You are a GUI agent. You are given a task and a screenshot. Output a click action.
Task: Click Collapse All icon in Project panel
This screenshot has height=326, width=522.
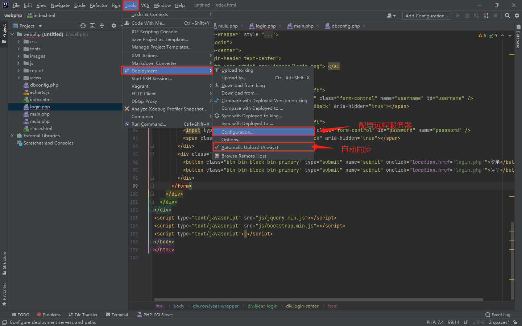(x=102, y=26)
